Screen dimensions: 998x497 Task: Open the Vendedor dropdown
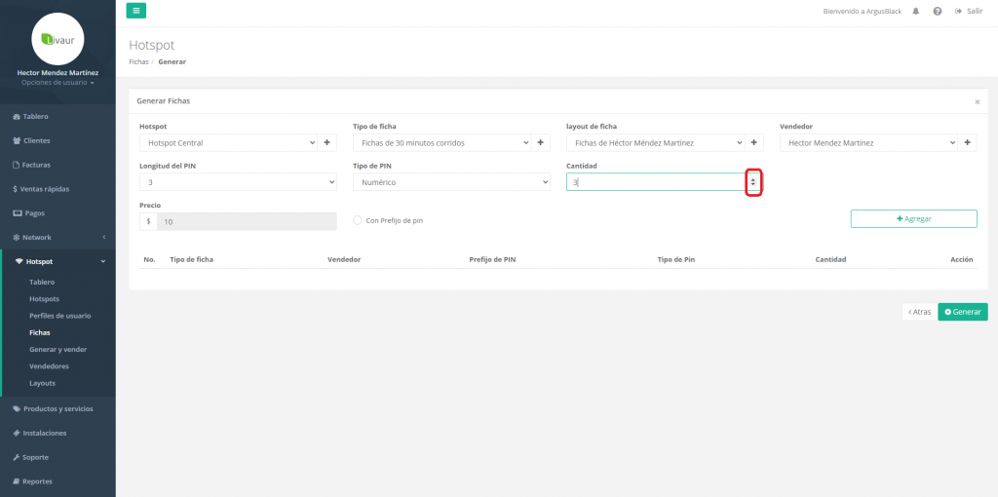click(x=868, y=143)
